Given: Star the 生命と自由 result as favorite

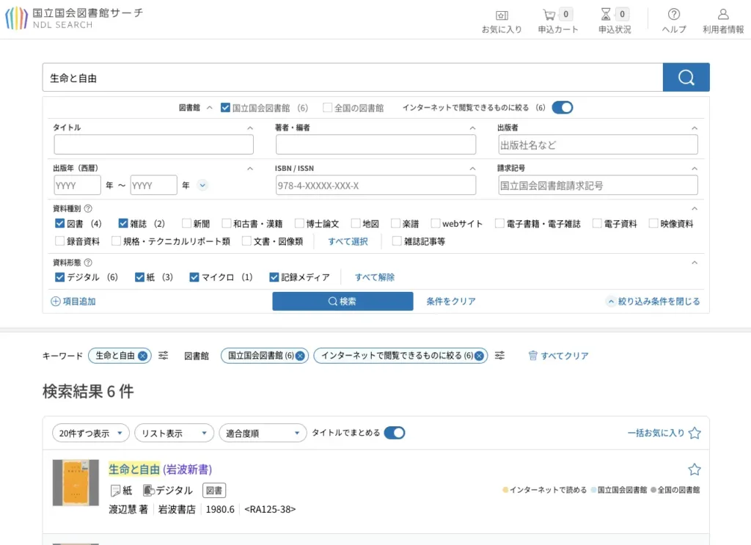Looking at the screenshot, I should click(694, 469).
